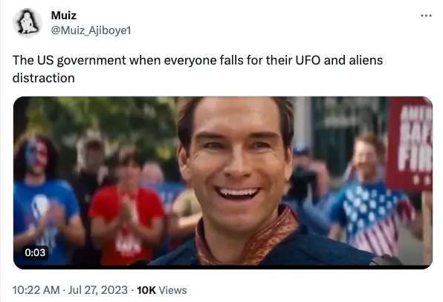
Task: Click the red sign in the video
Action: pyautogui.click(x=410, y=144)
